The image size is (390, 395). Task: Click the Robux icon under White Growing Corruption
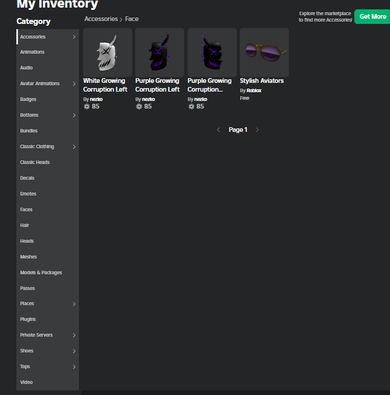click(87, 107)
